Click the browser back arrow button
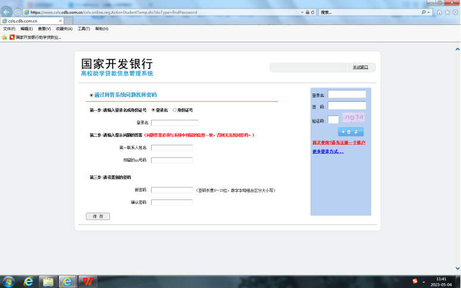This screenshot has width=461, height=288. click(7, 12)
